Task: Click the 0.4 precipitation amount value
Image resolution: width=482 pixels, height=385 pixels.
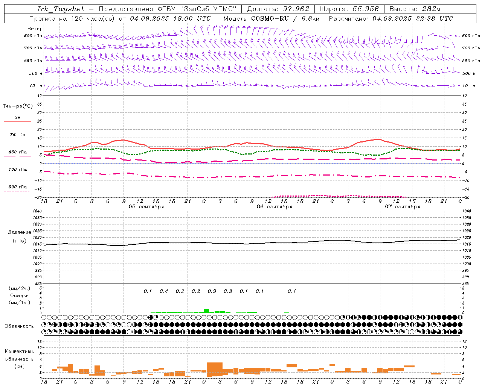Action: pyautogui.click(x=164, y=291)
